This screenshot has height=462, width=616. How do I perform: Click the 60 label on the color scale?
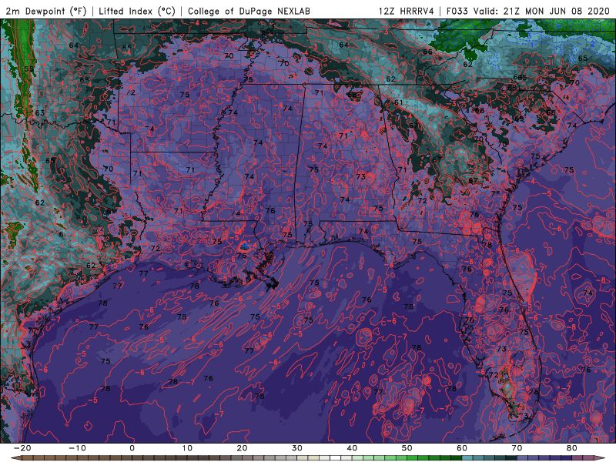click(462, 448)
